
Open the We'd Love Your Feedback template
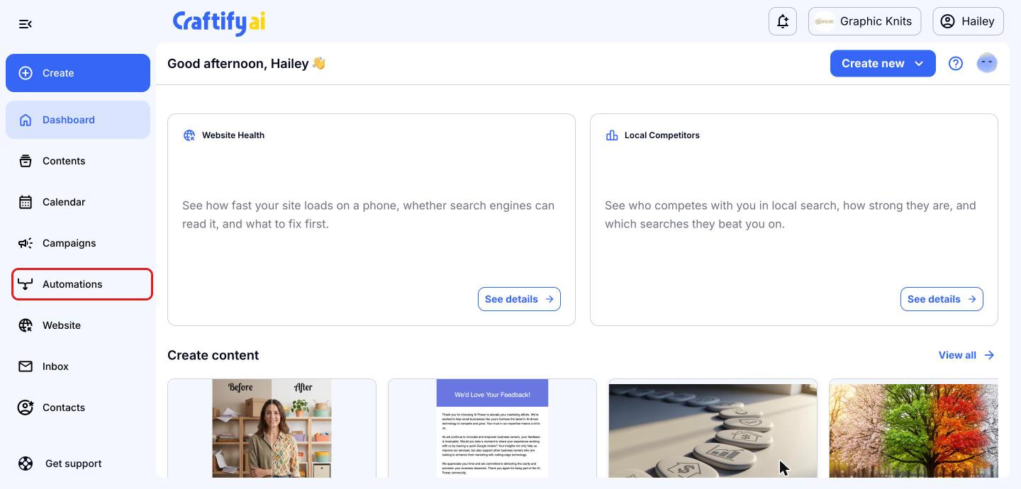(492, 428)
